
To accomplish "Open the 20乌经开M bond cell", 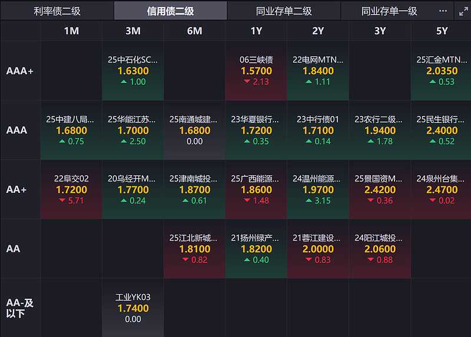I will point(133,189).
